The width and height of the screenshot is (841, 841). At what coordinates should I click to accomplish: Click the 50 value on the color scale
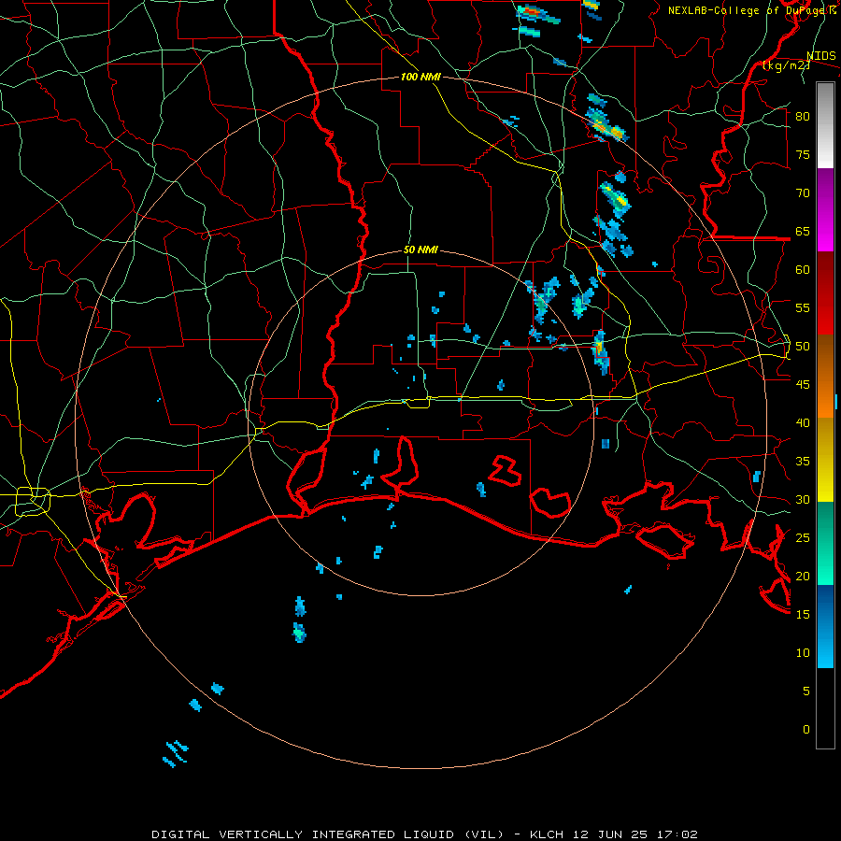coord(803,347)
